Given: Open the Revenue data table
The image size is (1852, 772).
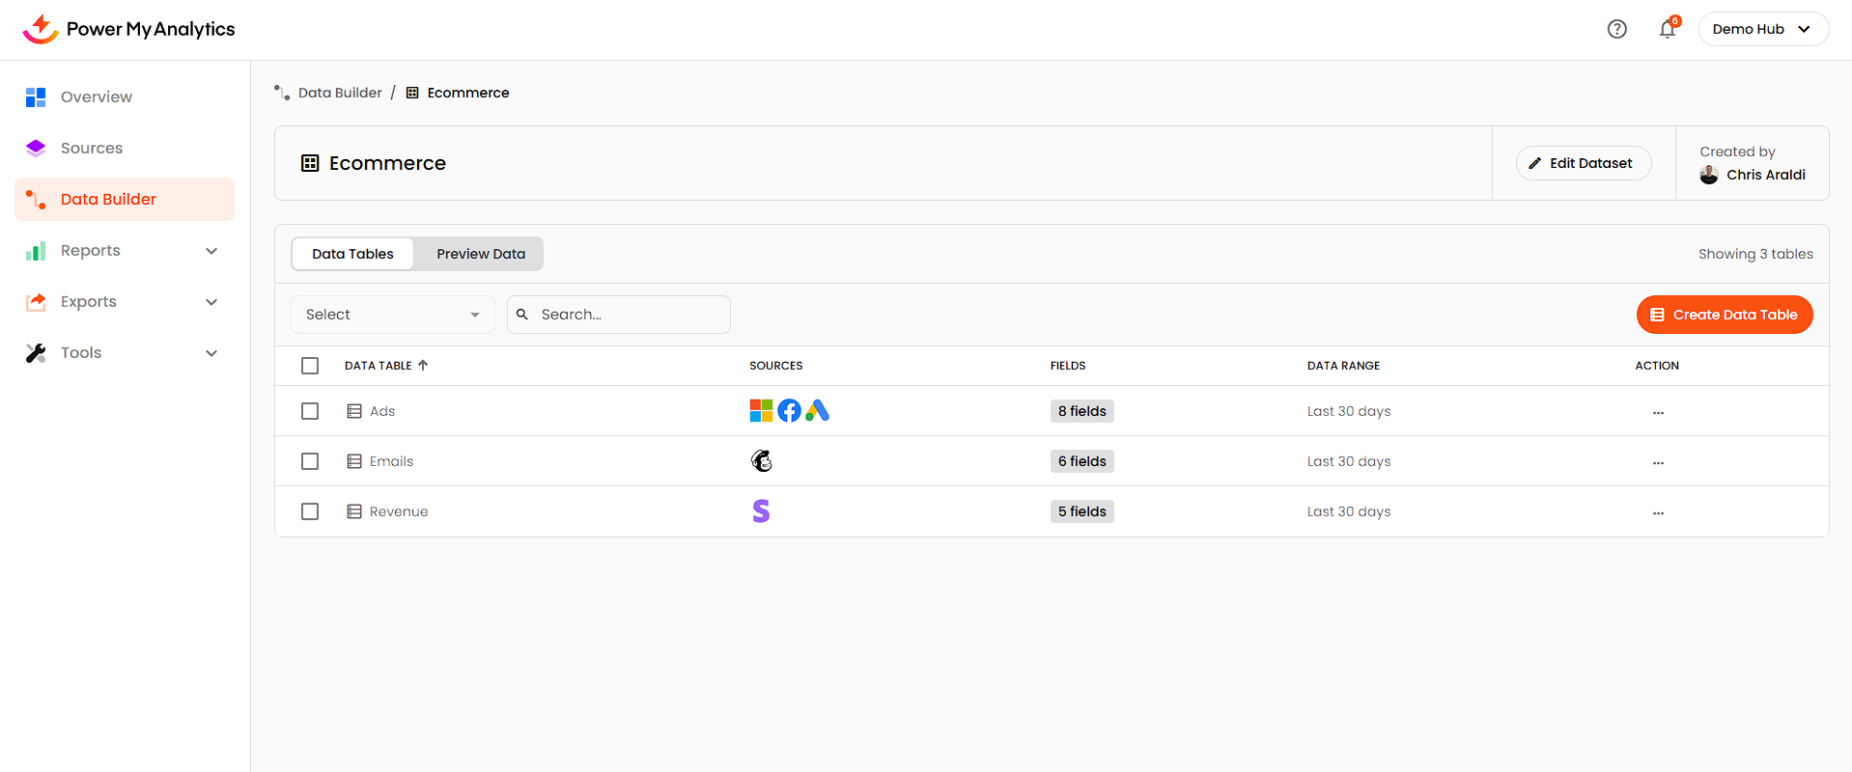Looking at the screenshot, I should coord(399,511).
